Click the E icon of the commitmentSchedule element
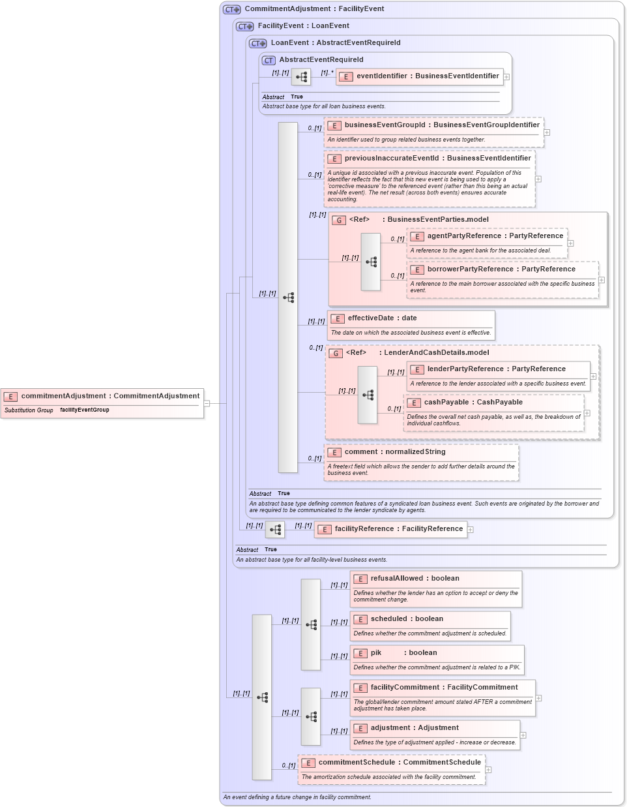 [x=308, y=762]
